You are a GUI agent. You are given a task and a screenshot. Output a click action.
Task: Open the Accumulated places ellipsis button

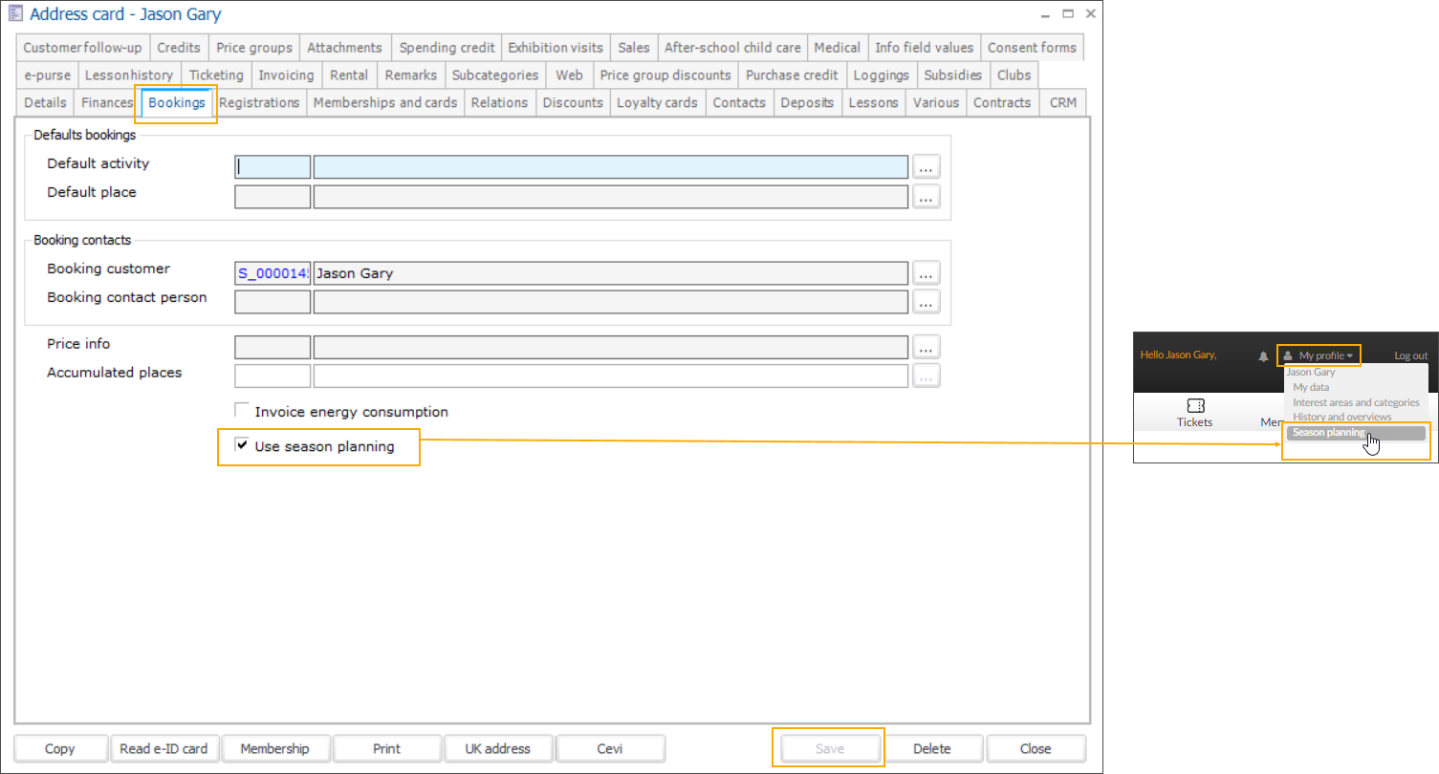(x=925, y=375)
